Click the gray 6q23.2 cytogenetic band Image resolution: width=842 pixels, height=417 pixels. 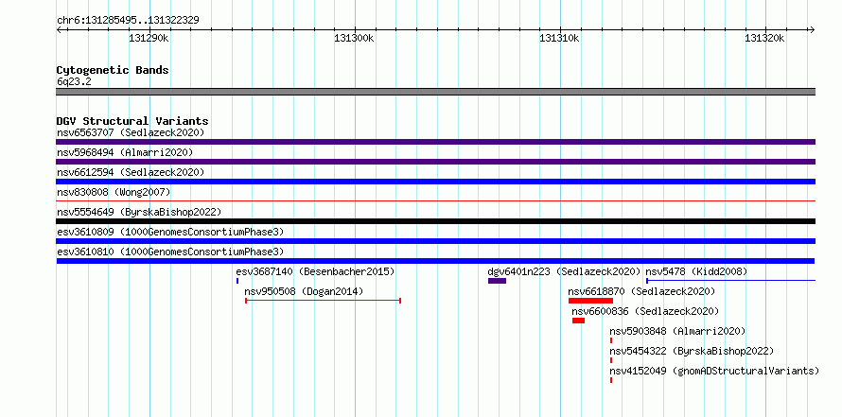tap(435, 92)
